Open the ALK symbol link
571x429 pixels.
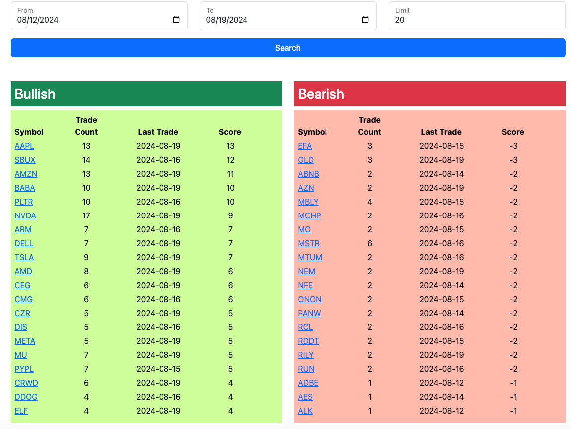[x=305, y=411]
